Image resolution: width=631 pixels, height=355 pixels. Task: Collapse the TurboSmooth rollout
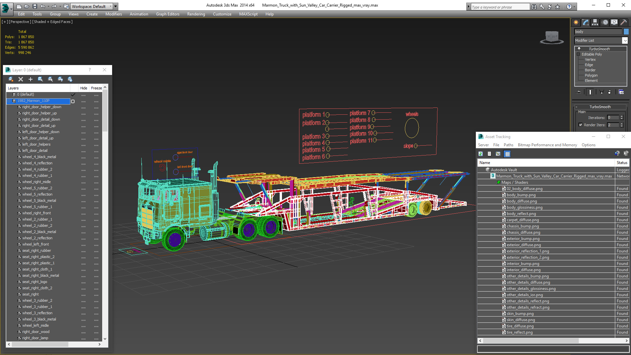click(x=576, y=107)
